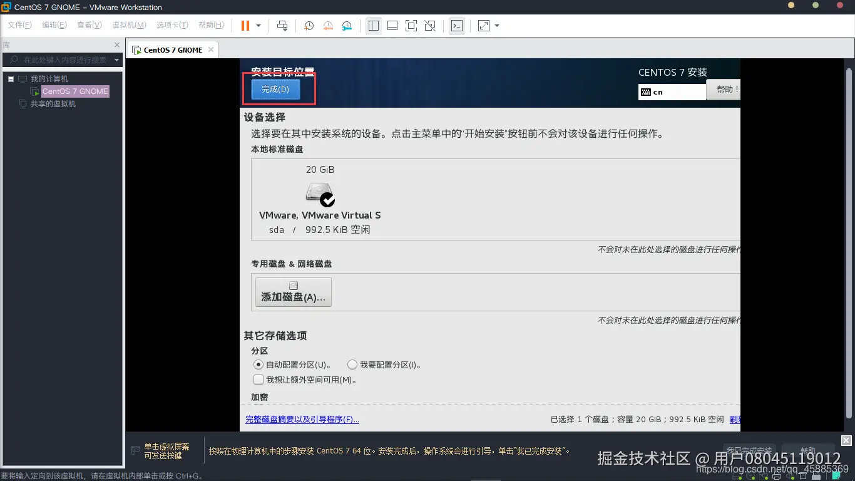Select CentOS 7 GNOME in library tree
The height and width of the screenshot is (481, 855).
pyautogui.click(x=75, y=91)
